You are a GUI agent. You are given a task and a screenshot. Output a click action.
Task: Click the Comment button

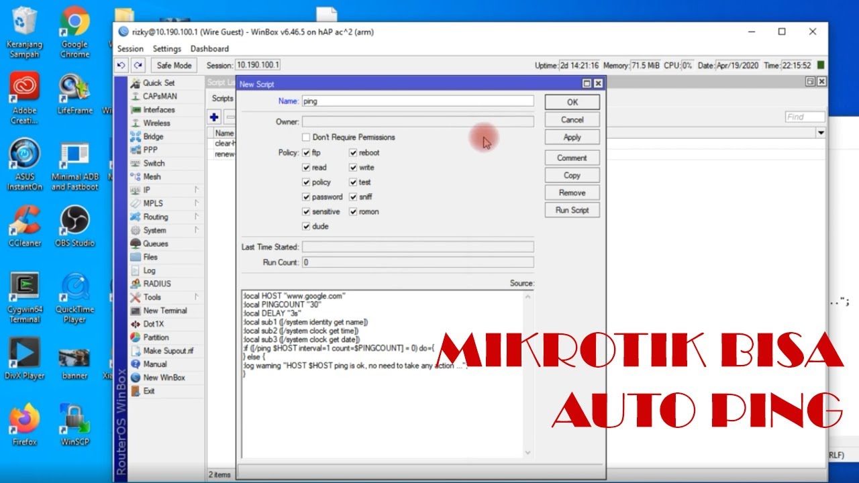coord(572,158)
